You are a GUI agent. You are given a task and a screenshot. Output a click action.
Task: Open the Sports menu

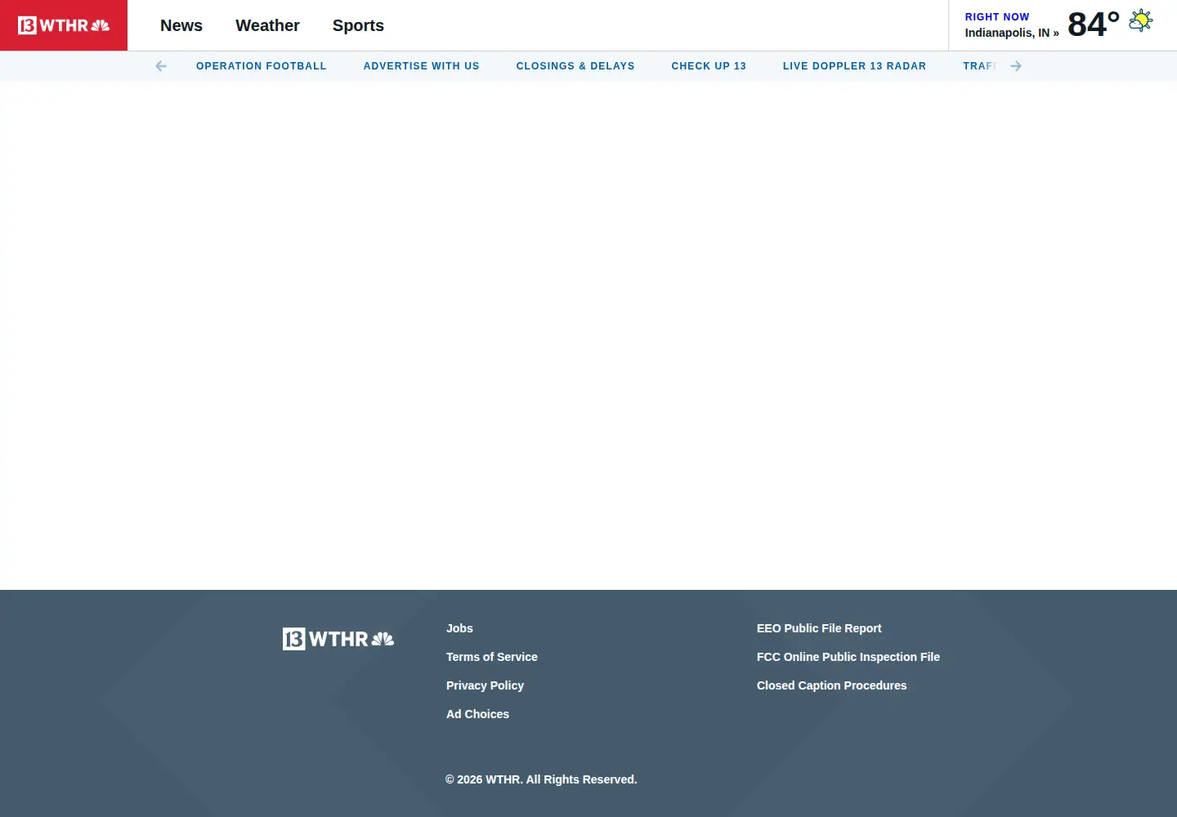(358, 25)
